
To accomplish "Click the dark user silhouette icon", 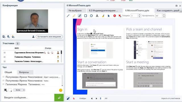I will [33, 37].
